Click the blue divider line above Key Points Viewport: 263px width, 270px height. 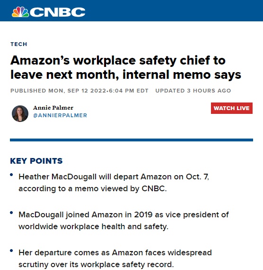(131, 140)
